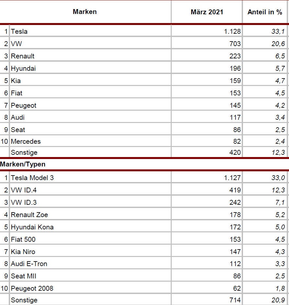Select the Tesla Model 3 row label
Viewport: 289px width, 305px height.
click(x=32, y=178)
